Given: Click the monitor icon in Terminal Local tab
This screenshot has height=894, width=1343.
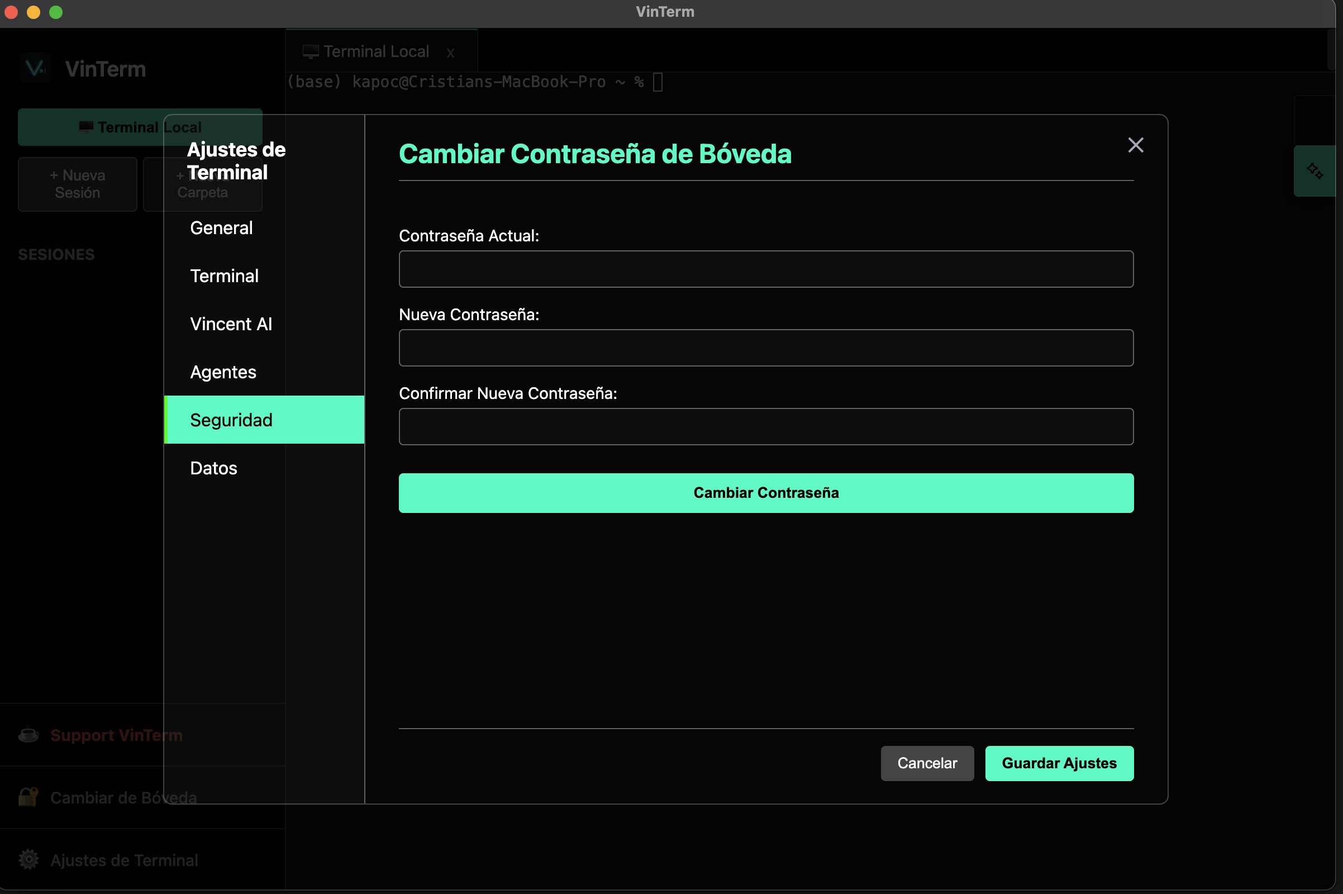Looking at the screenshot, I should pos(311,52).
